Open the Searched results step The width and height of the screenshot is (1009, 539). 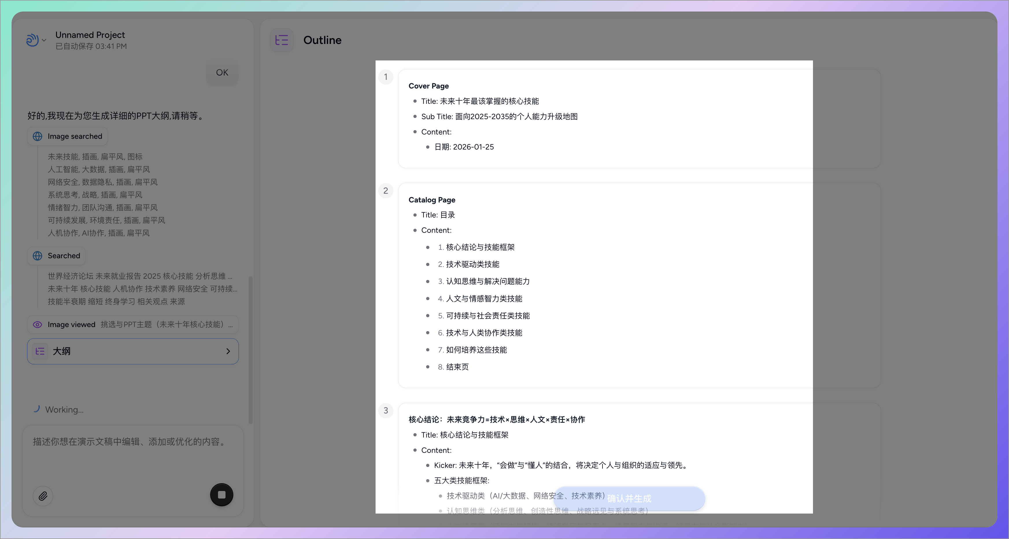click(63, 256)
